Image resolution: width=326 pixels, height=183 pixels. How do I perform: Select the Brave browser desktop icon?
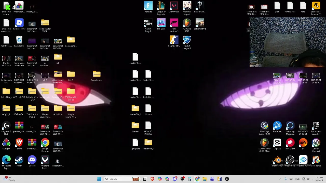(19, 144)
